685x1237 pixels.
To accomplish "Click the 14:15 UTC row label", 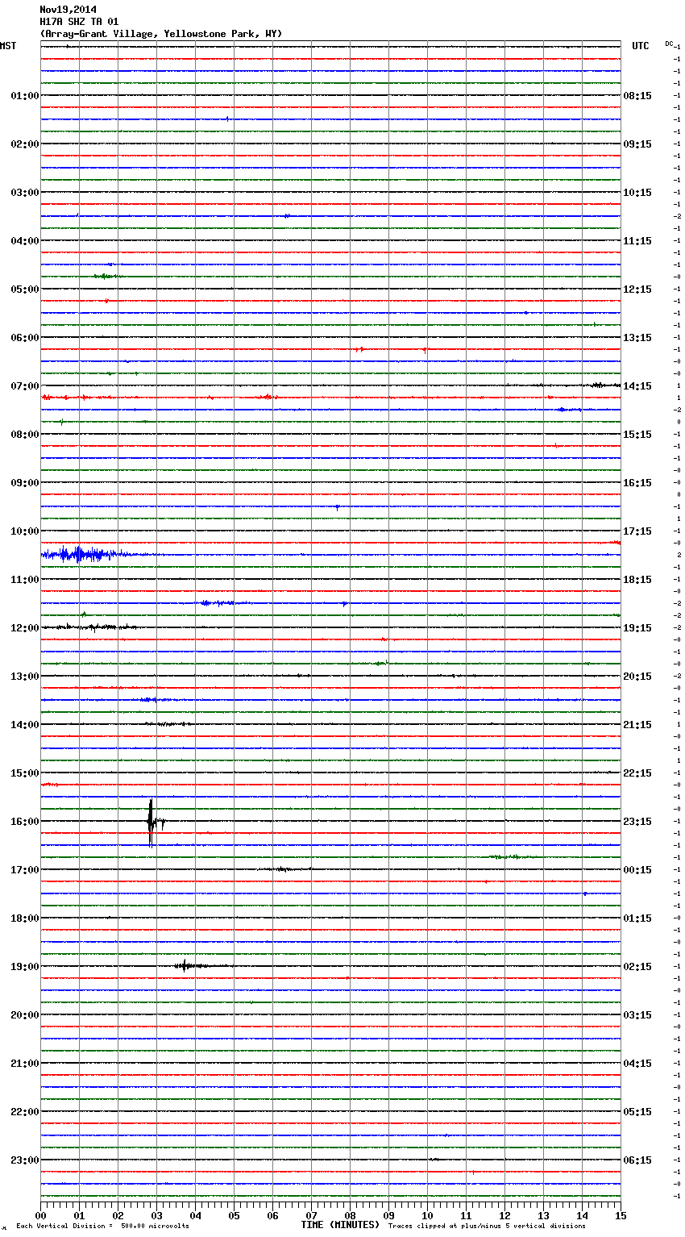I will coord(637,386).
